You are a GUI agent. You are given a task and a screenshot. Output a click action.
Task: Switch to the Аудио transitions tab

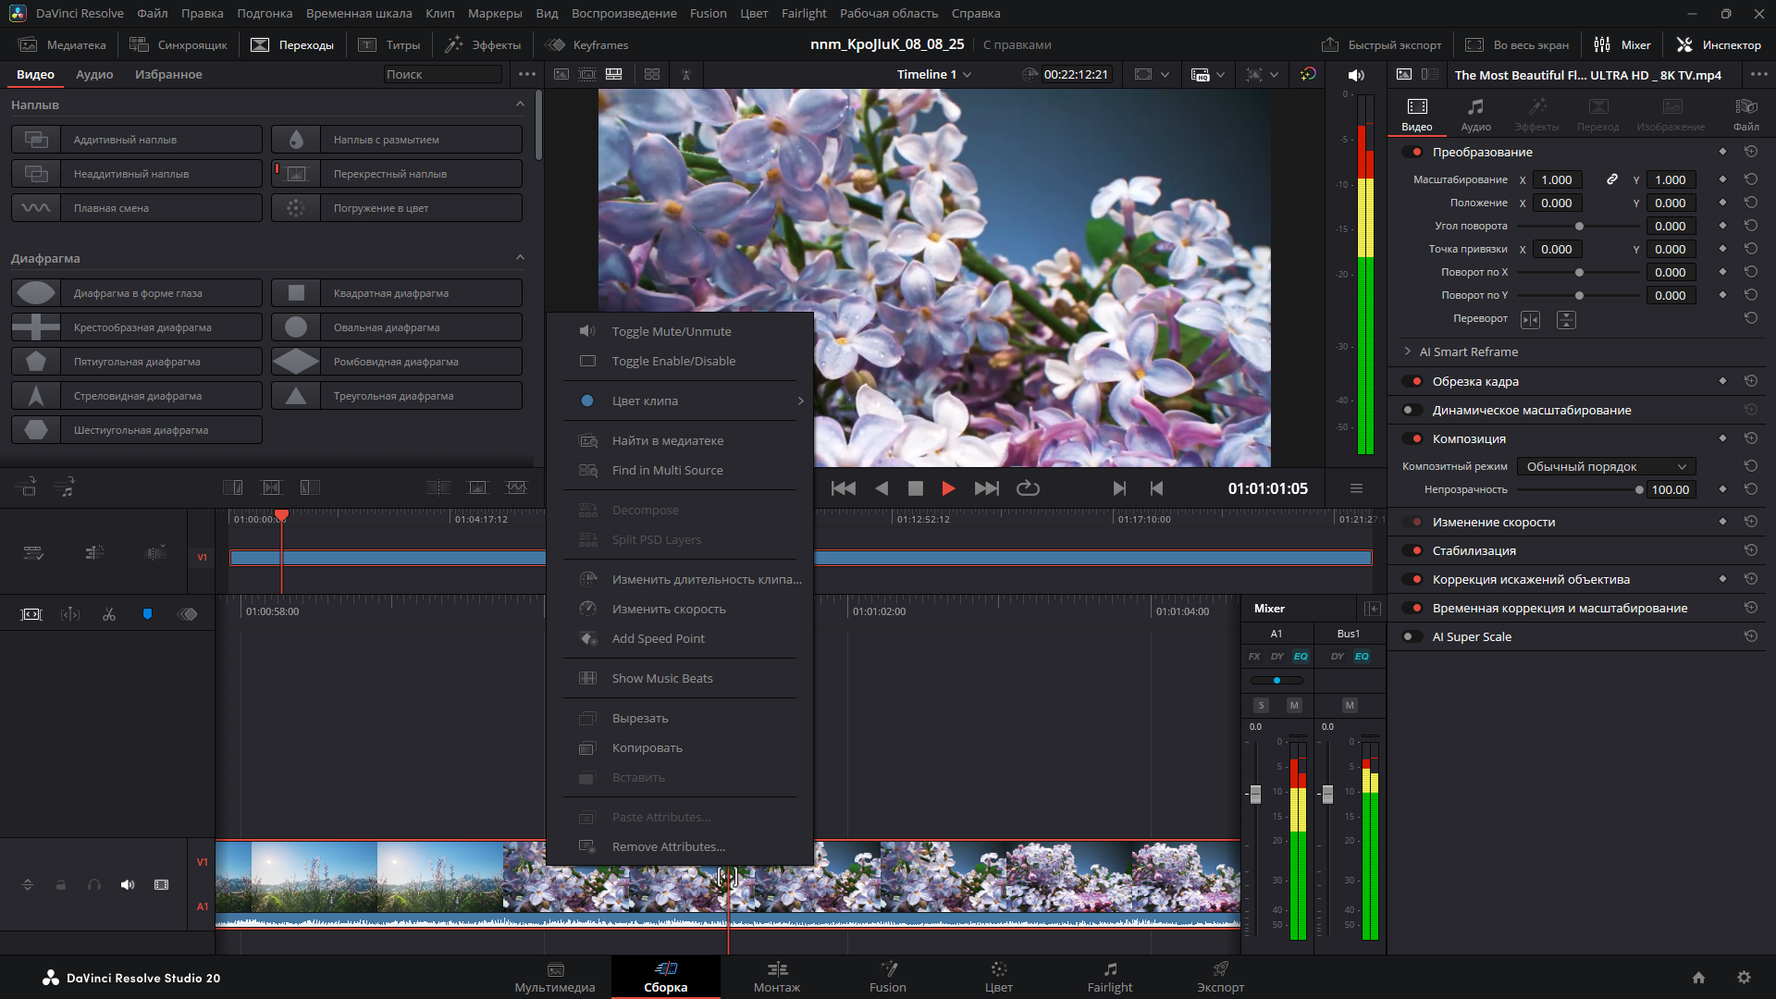click(x=94, y=74)
